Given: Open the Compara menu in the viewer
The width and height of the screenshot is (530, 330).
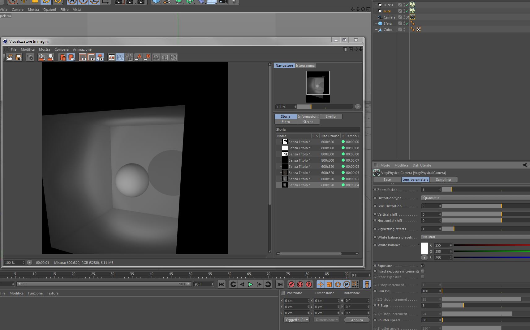Looking at the screenshot, I should [61, 49].
